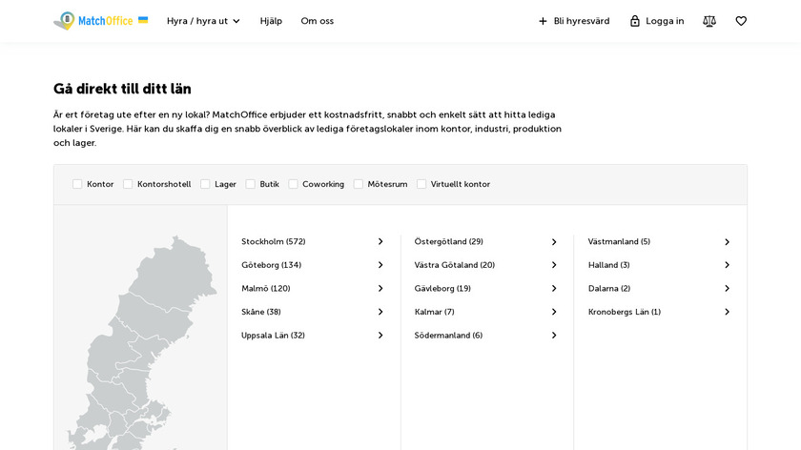Image resolution: width=801 pixels, height=450 pixels.
Task: Go to Om oss page
Action: pos(317,21)
